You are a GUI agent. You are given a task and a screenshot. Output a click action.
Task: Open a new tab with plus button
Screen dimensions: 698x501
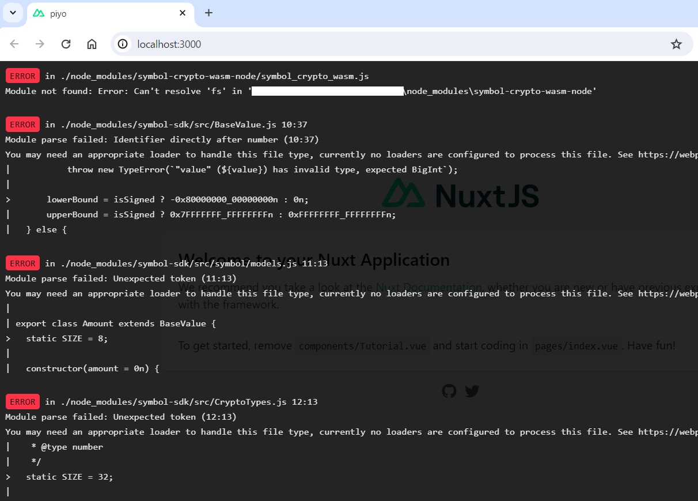208,13
